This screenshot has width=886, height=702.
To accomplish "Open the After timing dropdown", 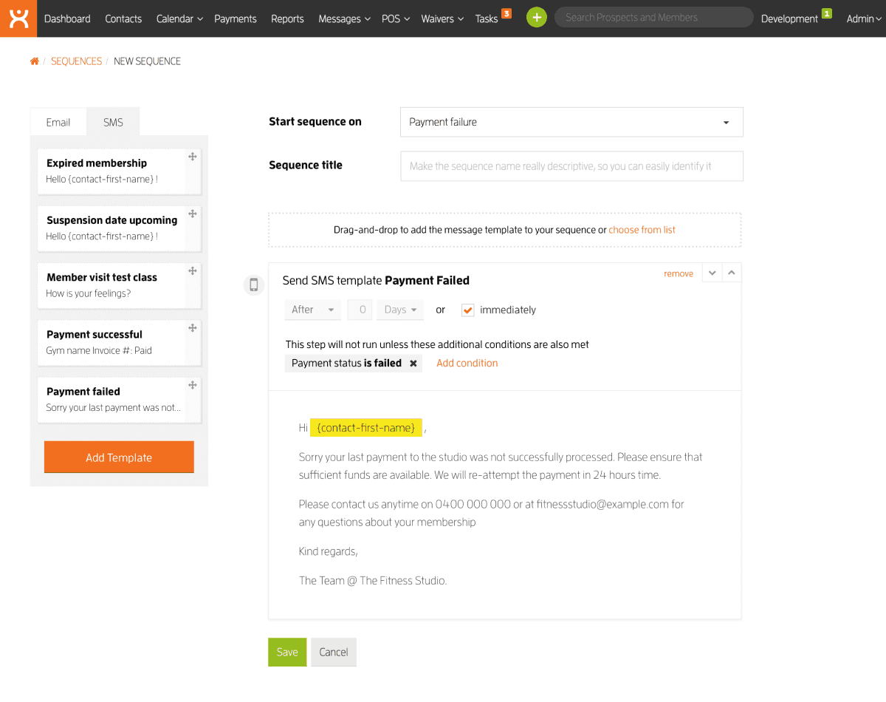I will 312,310.
